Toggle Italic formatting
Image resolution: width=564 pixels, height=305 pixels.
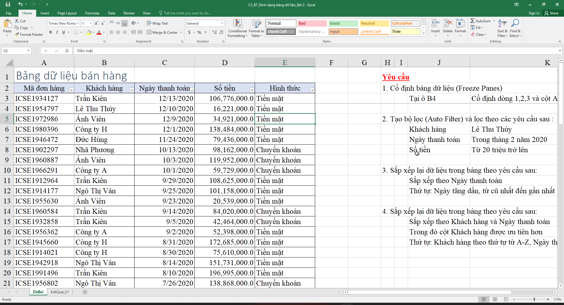point(57,32)
